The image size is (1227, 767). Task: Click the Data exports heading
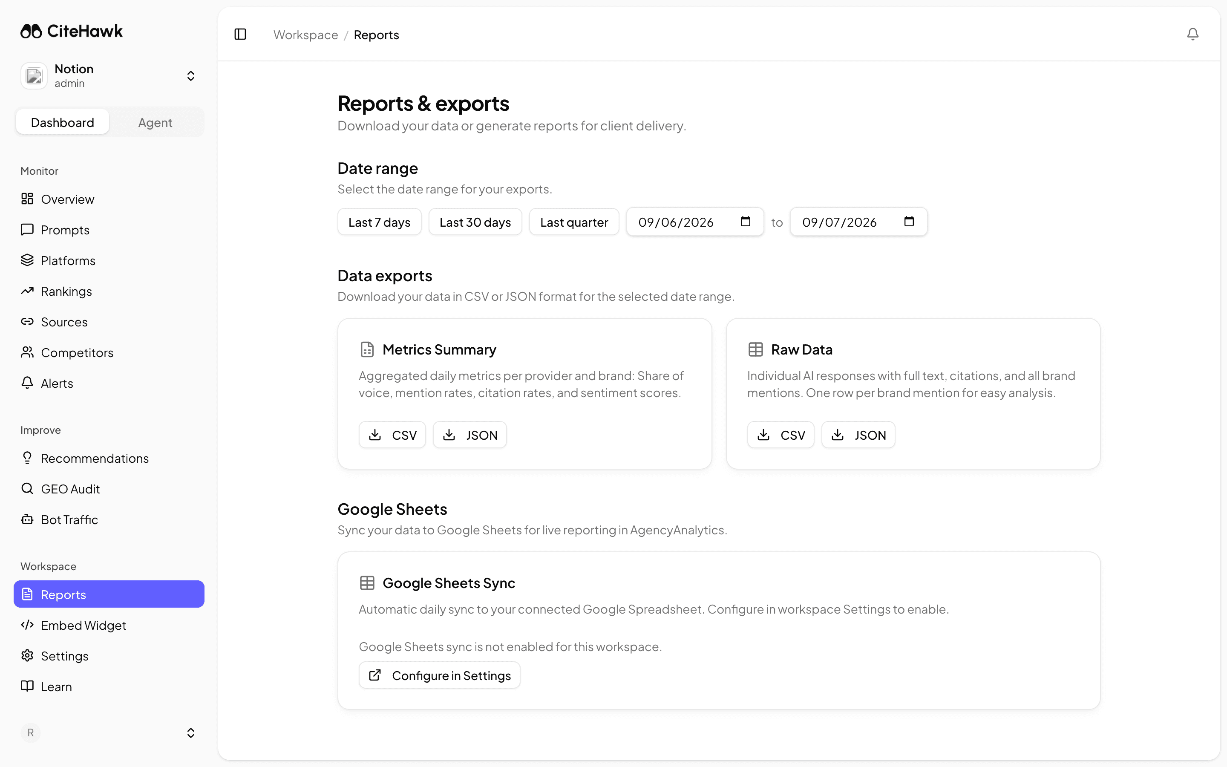pyautogui.click(x=385, y=275)
